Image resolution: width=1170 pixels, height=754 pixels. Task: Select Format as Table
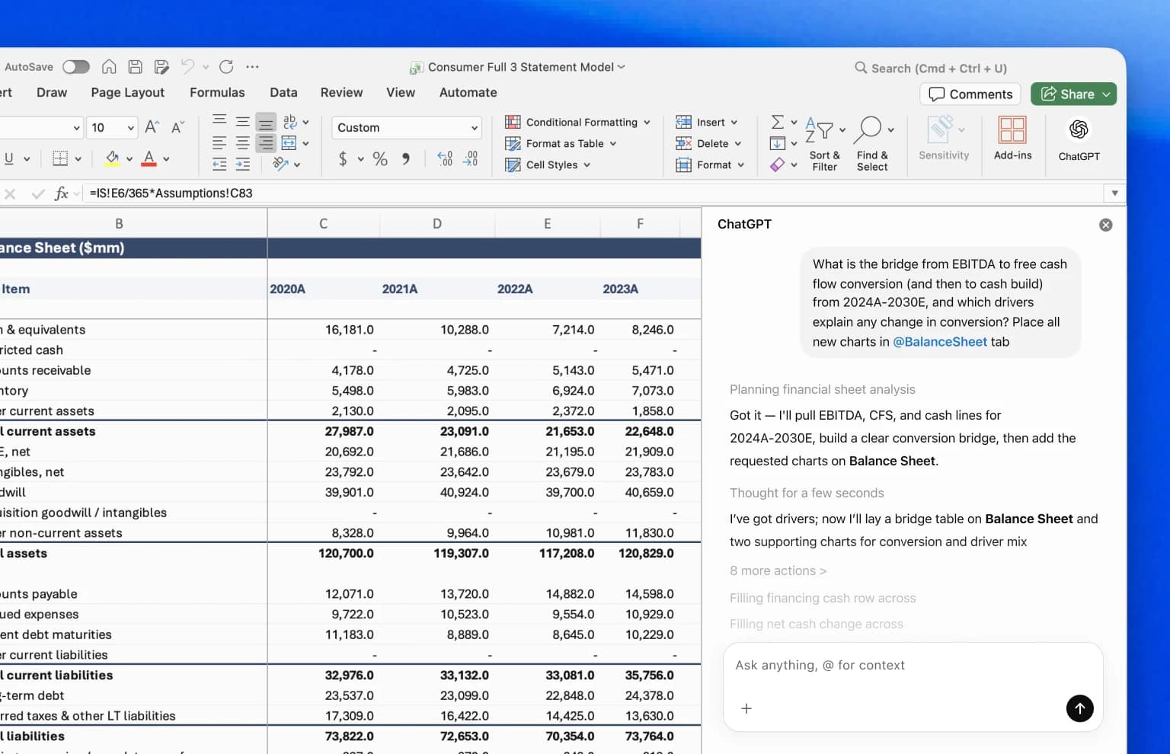561,143
